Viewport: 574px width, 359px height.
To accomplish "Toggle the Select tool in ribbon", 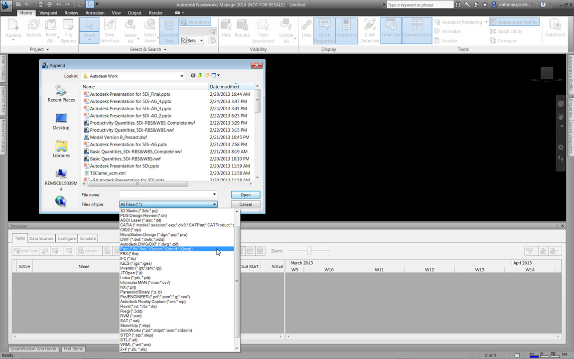I will click(89, 31).
